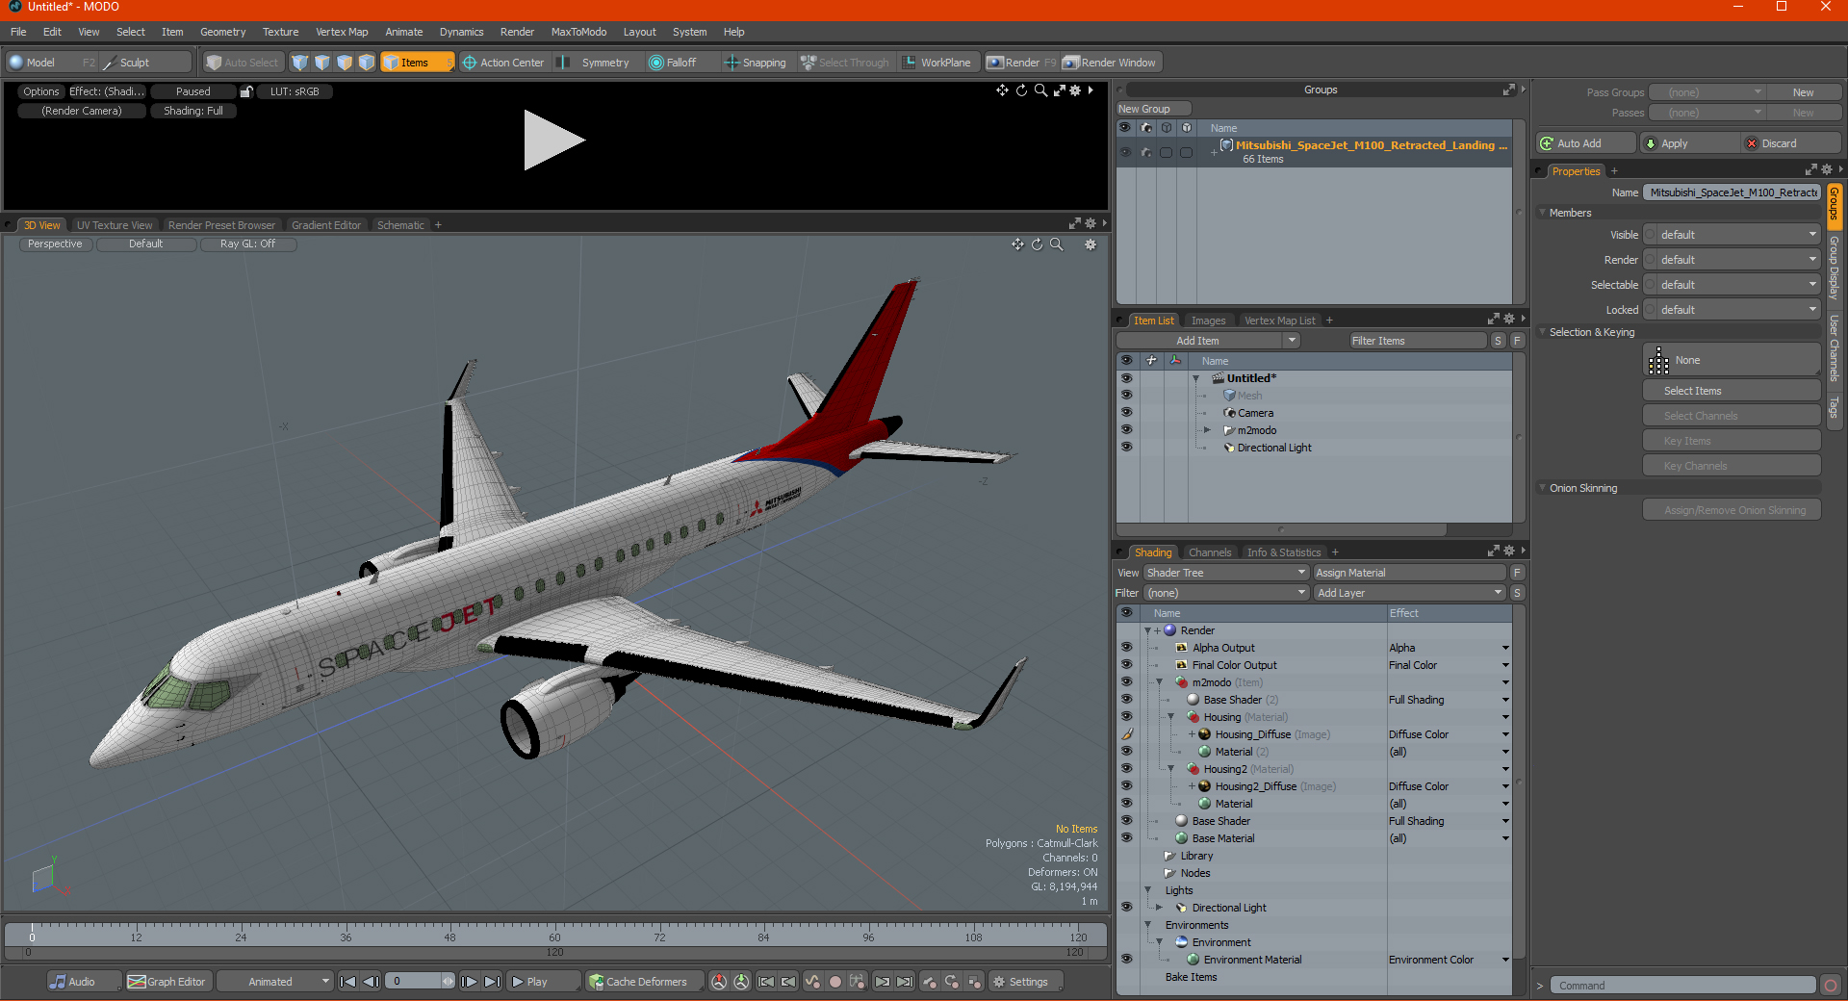Image resolution: width=1848 pixels, height=1001 pixels.
Task: Click the Play button in timeline
Action: click(x=542, y=982)
